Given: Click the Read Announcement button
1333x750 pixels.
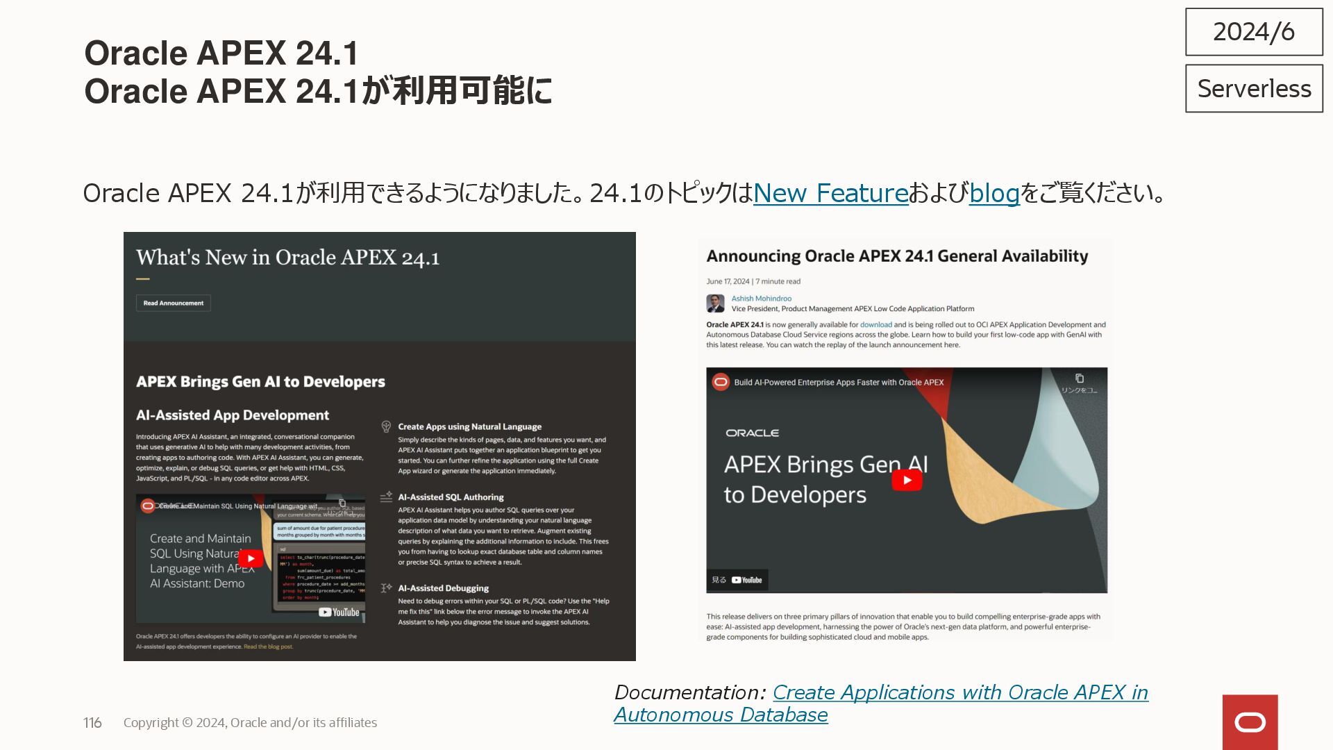Looking at the screenshot, I should [x=174, y=303].
